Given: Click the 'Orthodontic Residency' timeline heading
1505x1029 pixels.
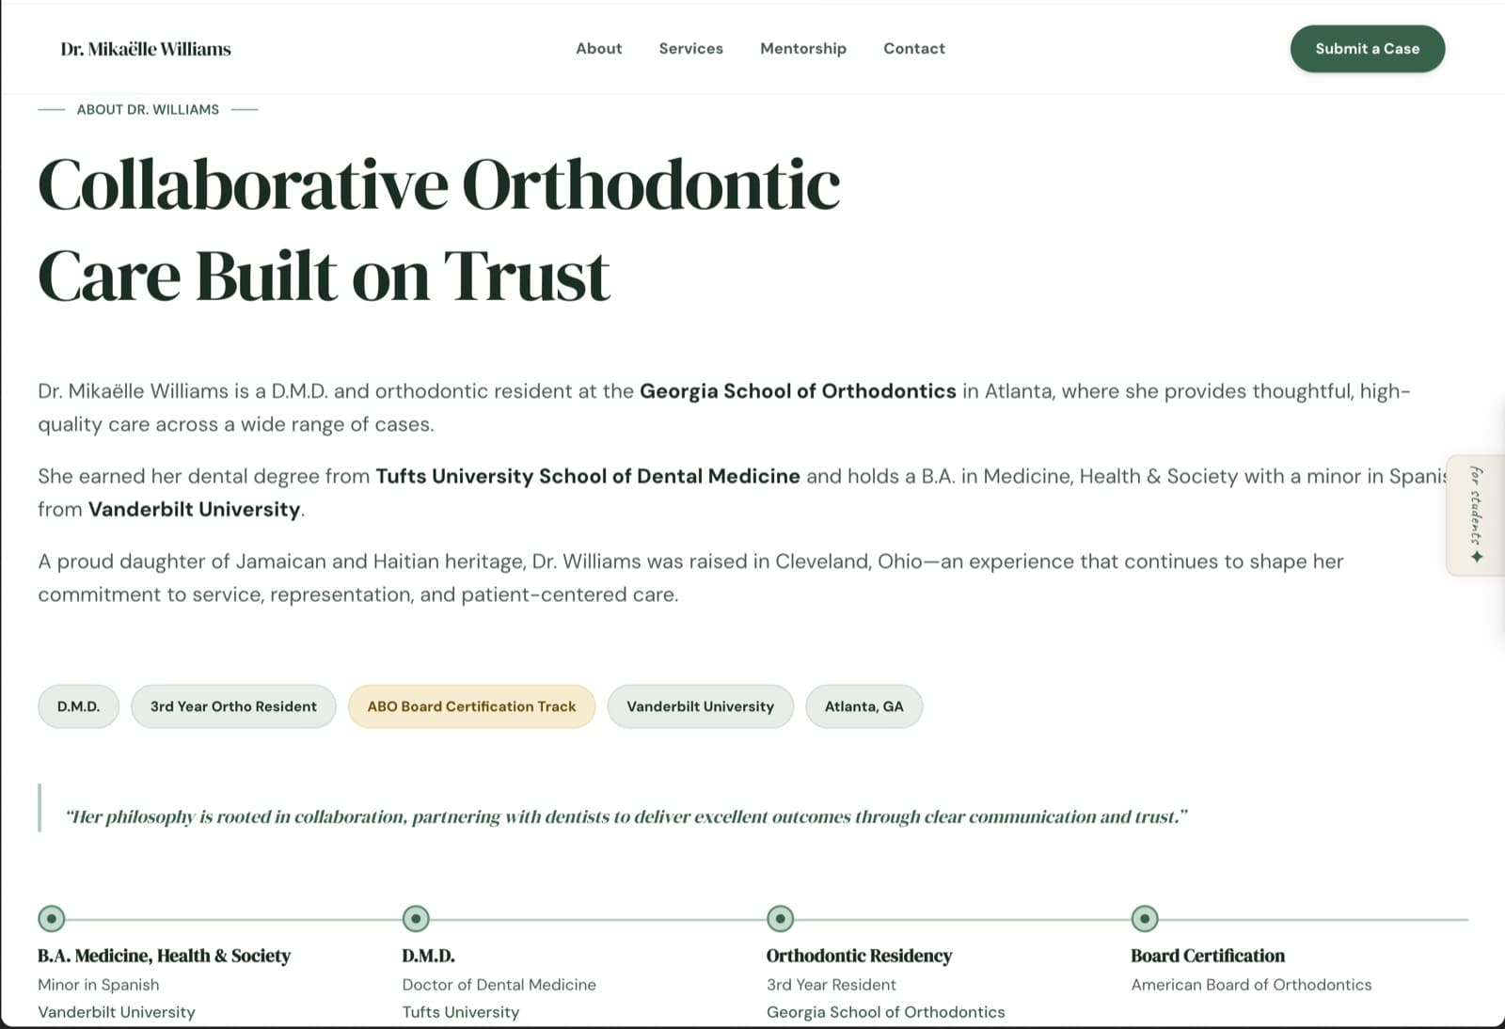Looking at the screenshot, I should click(860, 956).
